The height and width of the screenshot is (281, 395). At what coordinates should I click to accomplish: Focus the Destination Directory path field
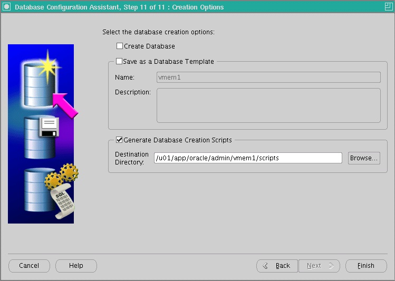click(x=248, y=158)
